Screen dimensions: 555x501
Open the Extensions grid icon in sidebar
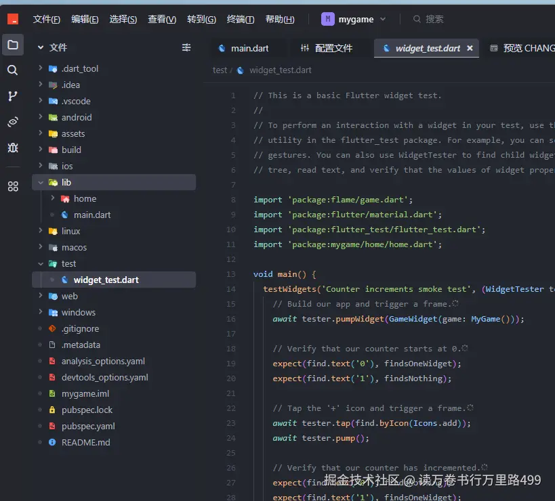coord(12,186)
